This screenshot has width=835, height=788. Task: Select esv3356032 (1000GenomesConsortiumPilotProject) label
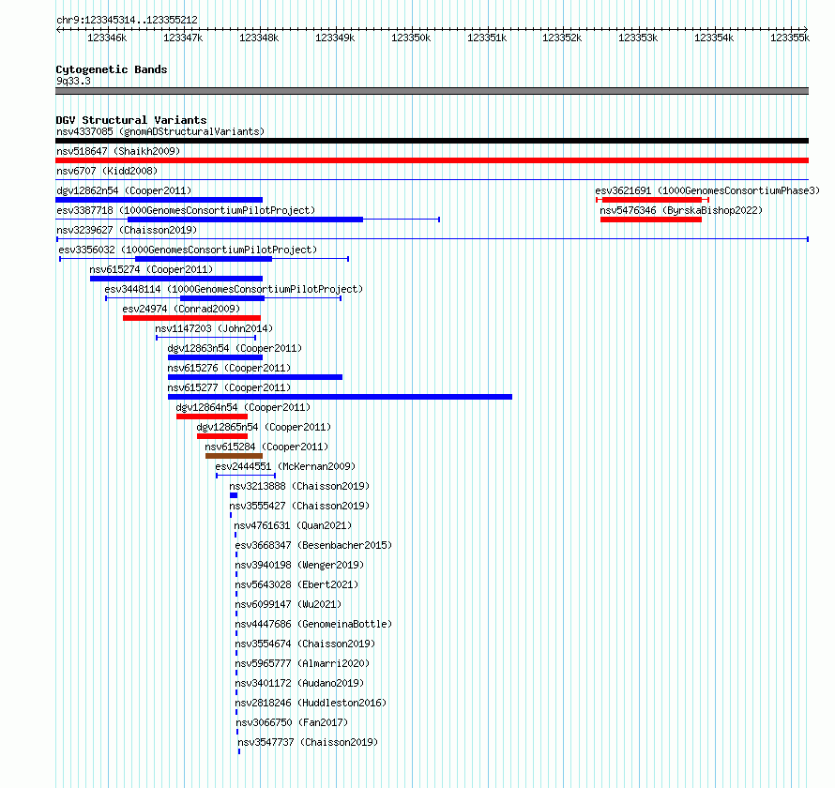(x=188, y=250)
